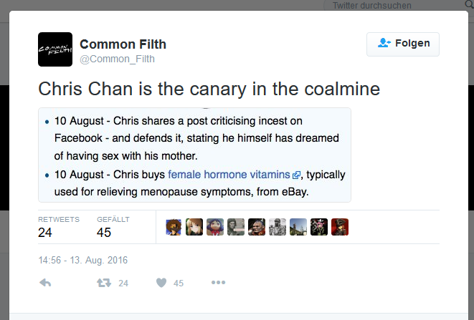
Task: Focus the Twitter durchsuchen search field
Action: coord(394,5)
